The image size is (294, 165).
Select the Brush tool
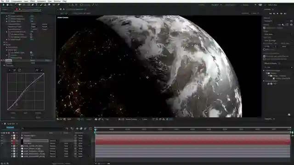tap(41, 5)
